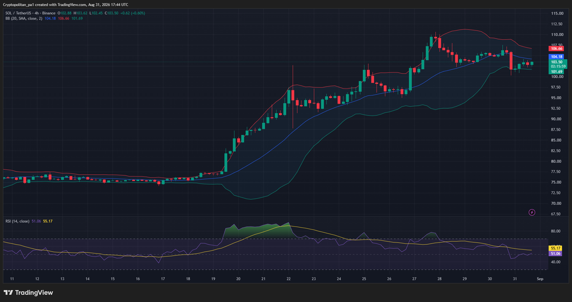Screen dimensions: 572x302
Task: Click the red 106.66 upper band price tag
Action: (x=556, y=49)
